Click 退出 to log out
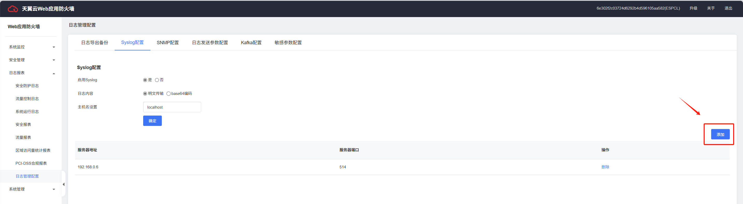This screenshot has height=204, width=743. pos(728,8)
